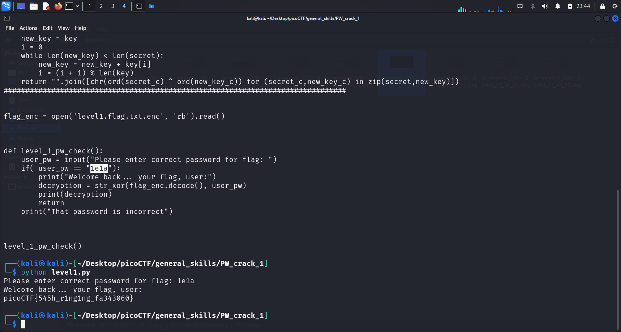Screen dimensions: 621x332
Task: Launch the text editor panel icon
Action: 46,6
